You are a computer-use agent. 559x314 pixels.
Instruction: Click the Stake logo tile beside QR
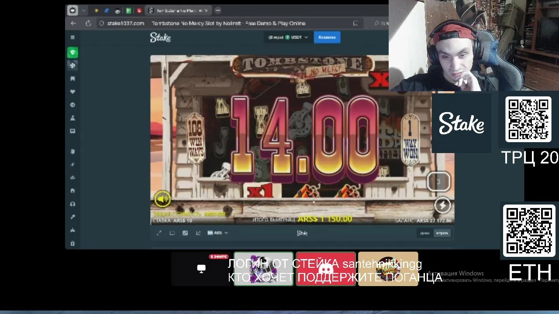pos(461,123)
